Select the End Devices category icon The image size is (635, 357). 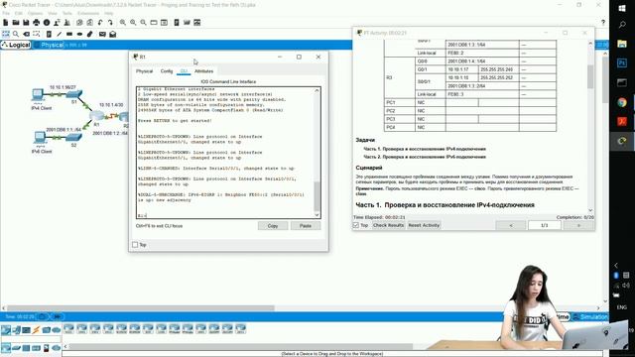(16, 330)
